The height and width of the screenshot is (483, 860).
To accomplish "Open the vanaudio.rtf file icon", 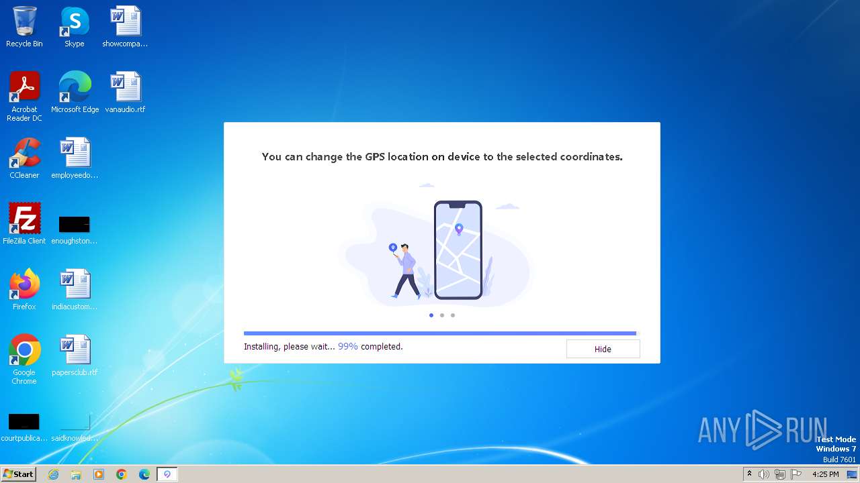I will [x=125, y=92].
